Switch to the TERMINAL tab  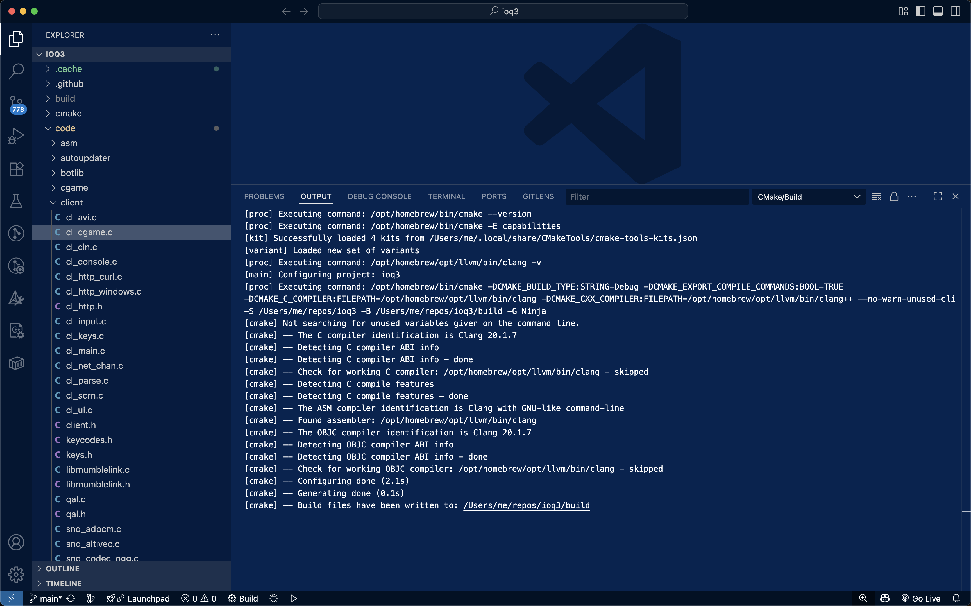tap(446, 196)
